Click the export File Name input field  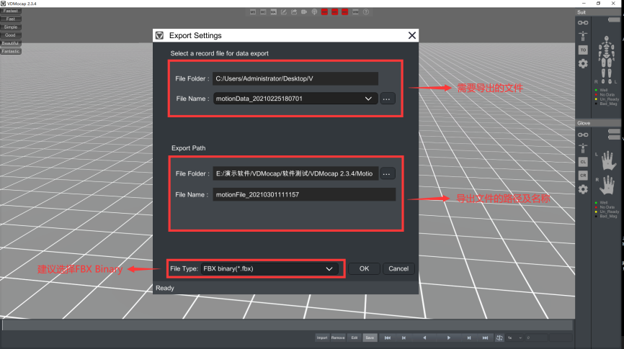click(x=303, y=194)
